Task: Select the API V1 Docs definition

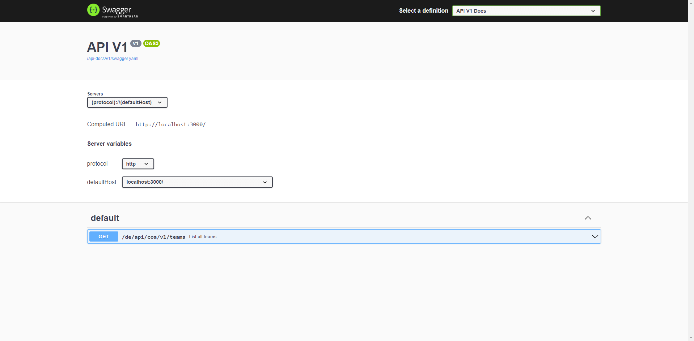Action: click(x=526, y=11)
